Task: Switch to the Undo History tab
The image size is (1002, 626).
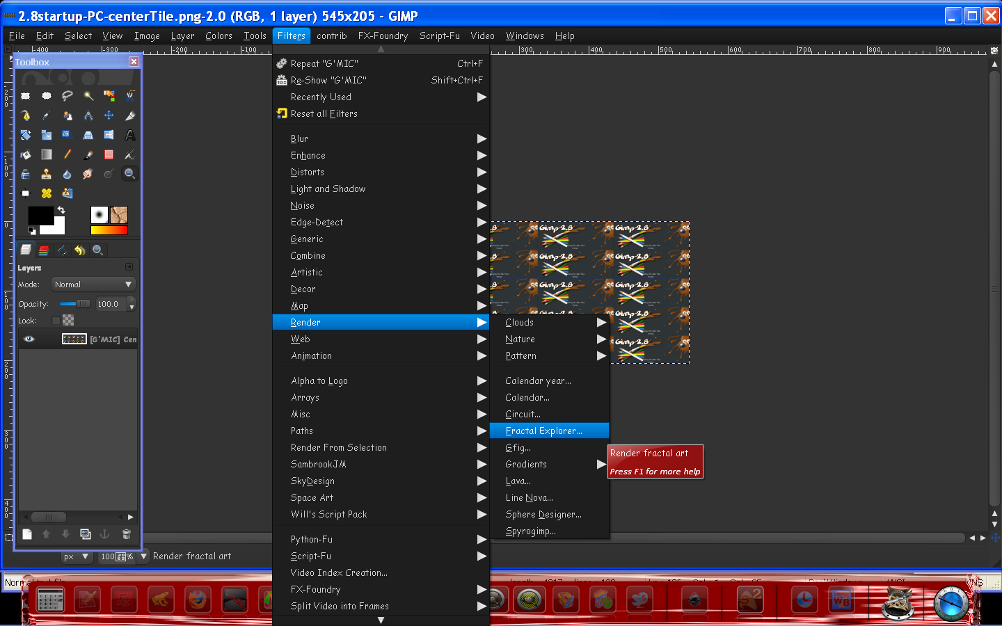Action: click(80, 250)
